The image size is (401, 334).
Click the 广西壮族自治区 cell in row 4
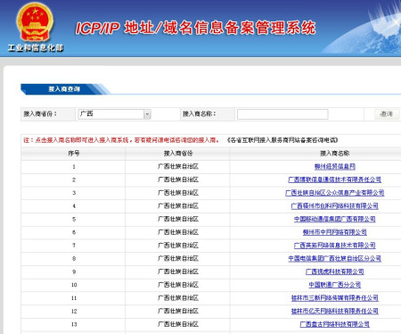[x=178, y=206]
